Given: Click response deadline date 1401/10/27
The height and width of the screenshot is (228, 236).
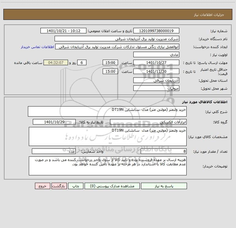Looking at the screenshot, I should [156, 62].
